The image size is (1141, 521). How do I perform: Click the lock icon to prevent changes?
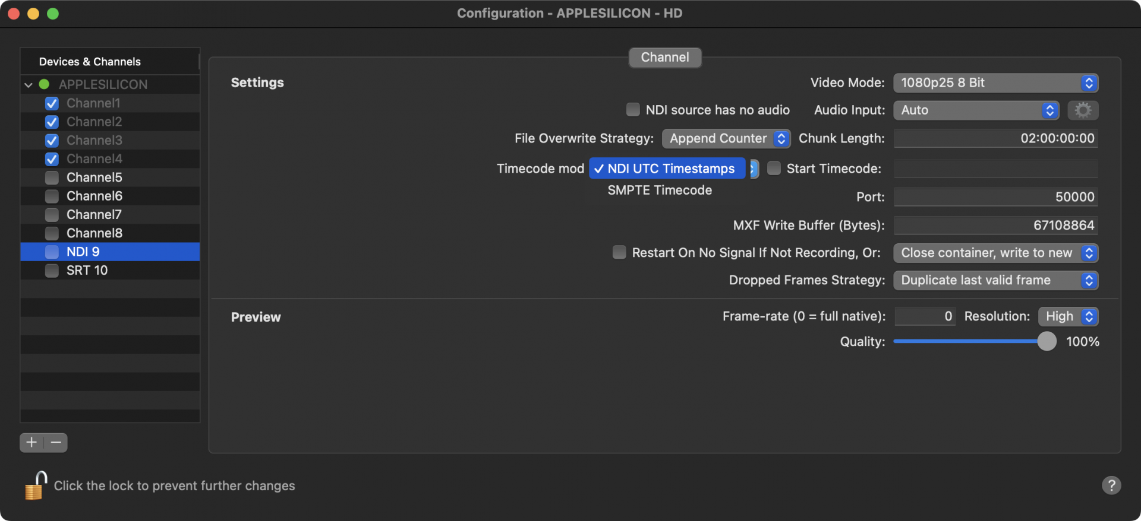tap(36, 486)
